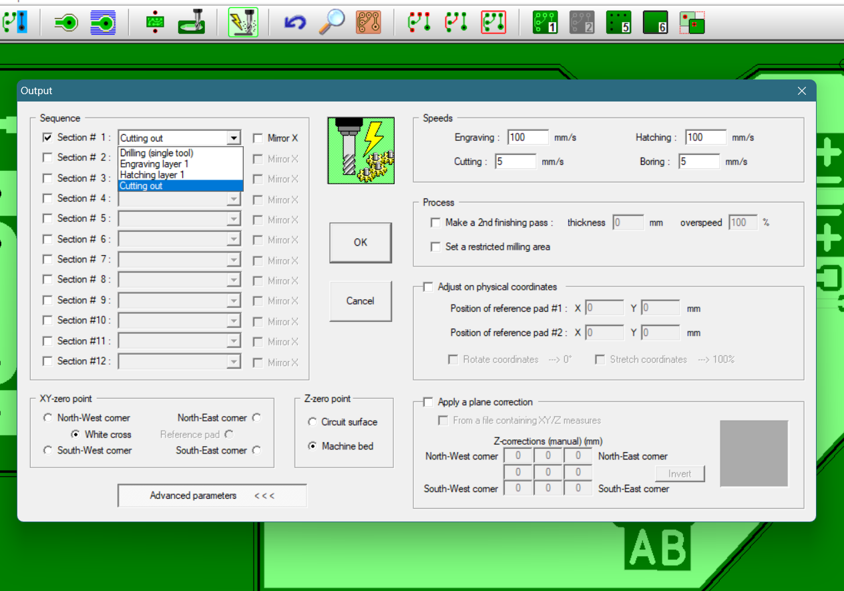Enable Adjust on physical coordinates
Screen dimensions: 844x591
point(428,286)
